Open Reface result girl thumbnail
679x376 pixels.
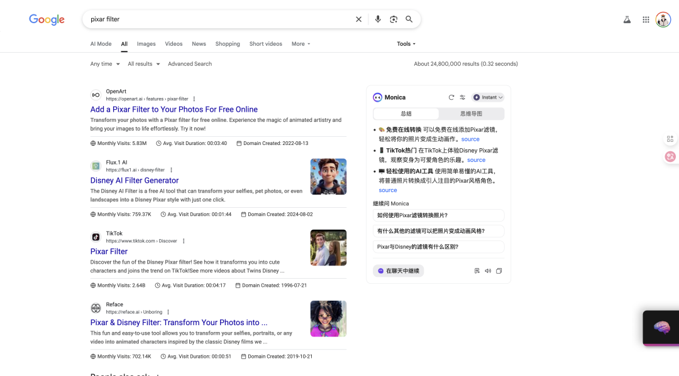click(x=328, y=318)
